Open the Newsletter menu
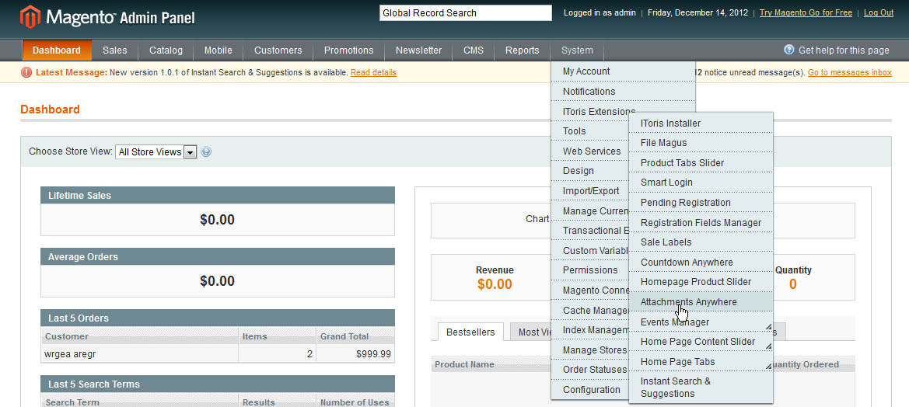 pos(418,50)
